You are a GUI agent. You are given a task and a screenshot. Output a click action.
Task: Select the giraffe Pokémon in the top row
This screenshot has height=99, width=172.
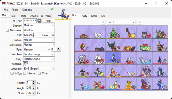129,32
